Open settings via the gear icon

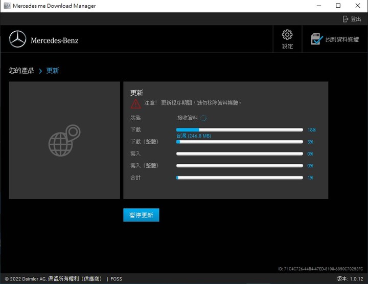pos(287,35)
